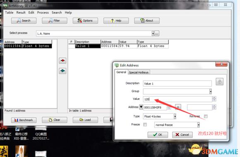Image resolution: width=240 pixels, height=157 pixels.
Task: Open the Search toolbar button
Action: click(x=24, y=21)
